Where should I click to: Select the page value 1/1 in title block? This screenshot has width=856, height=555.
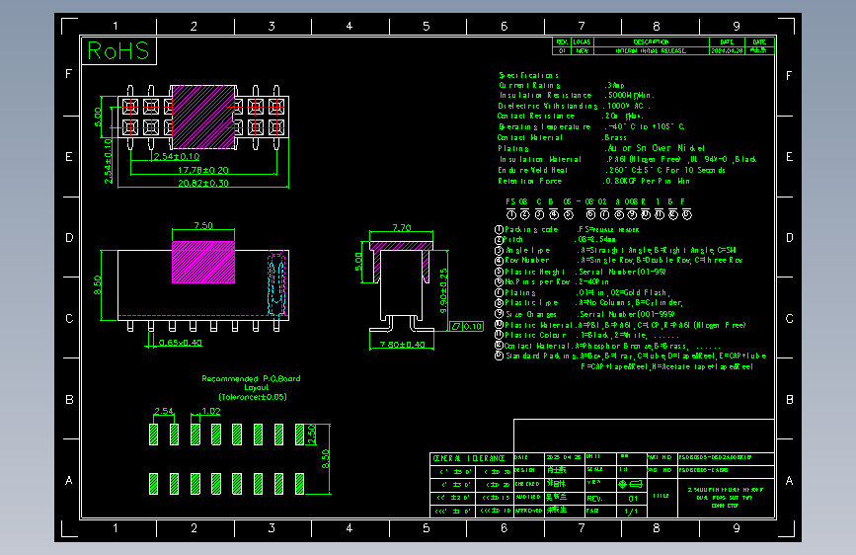[632, 512]
